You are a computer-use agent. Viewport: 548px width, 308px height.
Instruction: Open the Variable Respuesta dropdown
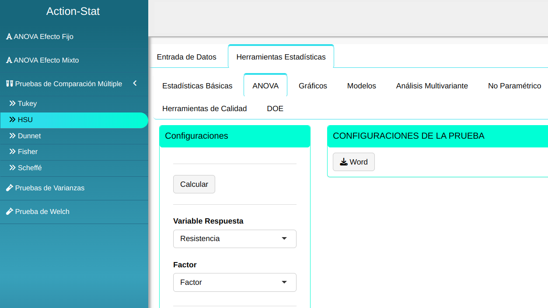[x=234, y=239]
